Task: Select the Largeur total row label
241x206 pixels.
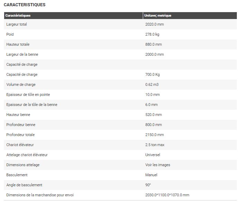Action: click(x=17, y=24)
